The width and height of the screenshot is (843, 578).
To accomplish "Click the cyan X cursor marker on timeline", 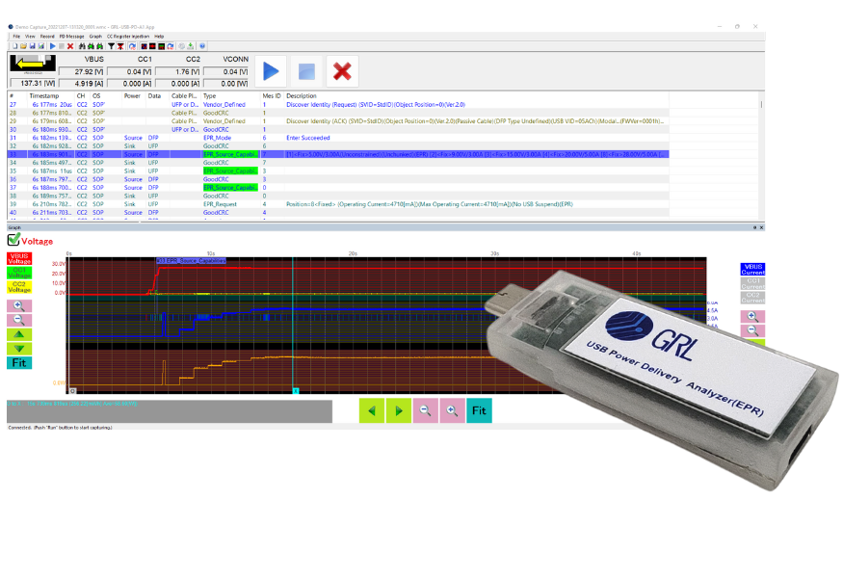I will 296,391.
